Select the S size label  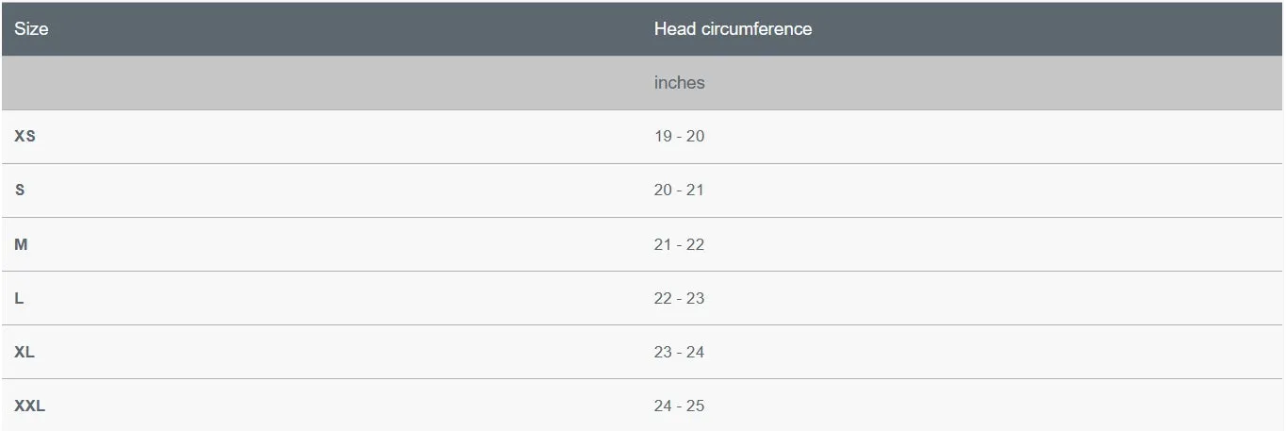click(20, 191)
